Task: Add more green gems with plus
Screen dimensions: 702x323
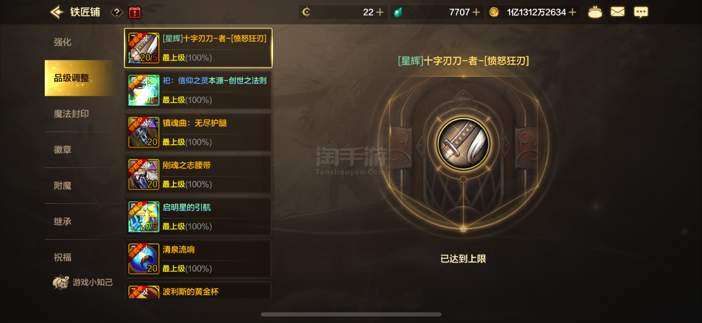Action: (x=476, y=12)
